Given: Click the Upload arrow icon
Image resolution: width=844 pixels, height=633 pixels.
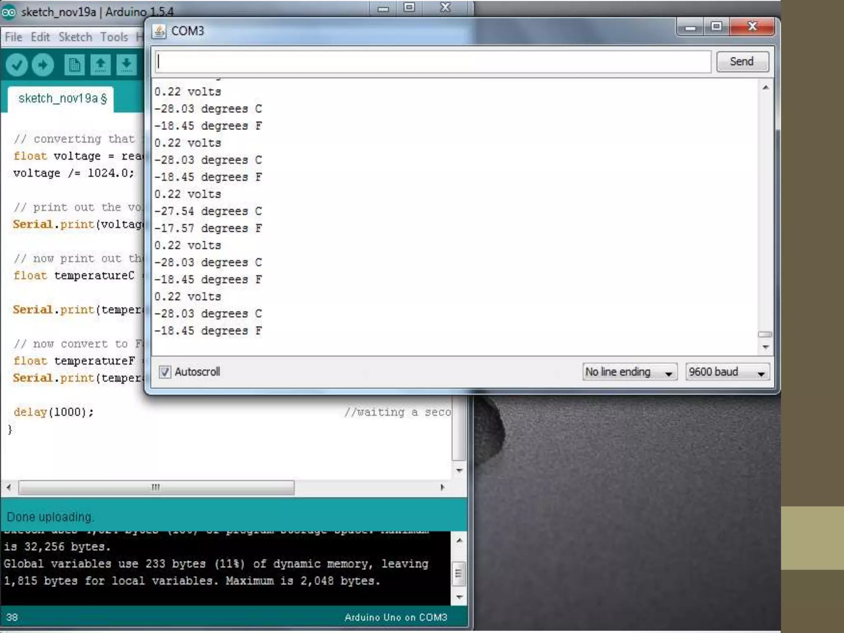Looking at the screenshot, I should tap(43, 65).
